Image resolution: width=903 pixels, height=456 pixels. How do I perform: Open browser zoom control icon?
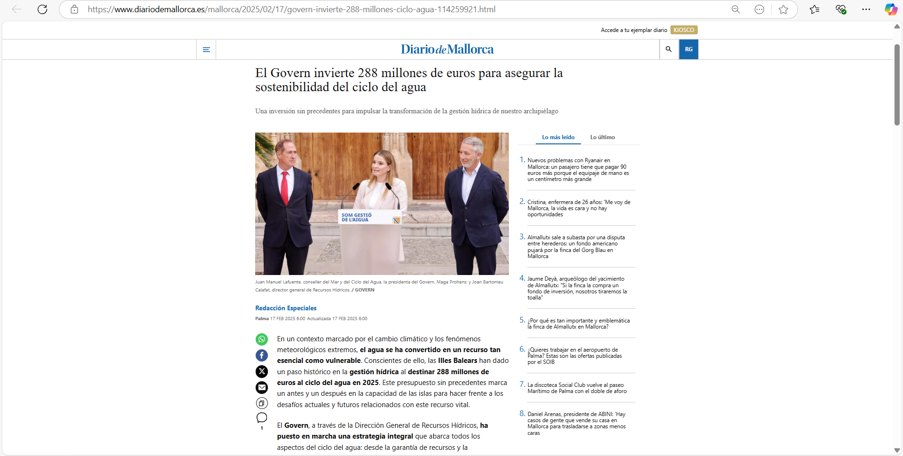click(736, 9)
